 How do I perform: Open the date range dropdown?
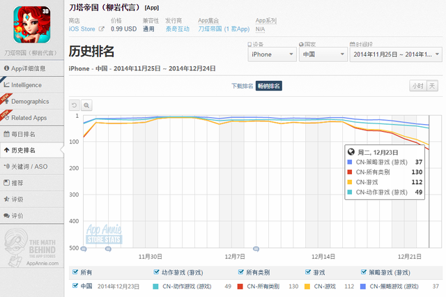pos(396,54)
